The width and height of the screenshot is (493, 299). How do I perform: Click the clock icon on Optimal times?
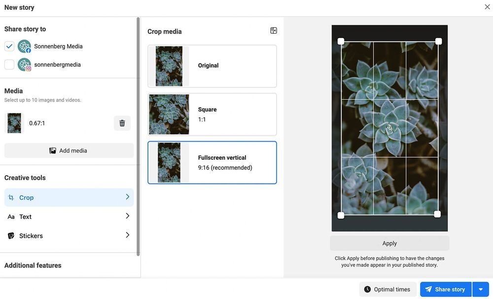point(367,289)
